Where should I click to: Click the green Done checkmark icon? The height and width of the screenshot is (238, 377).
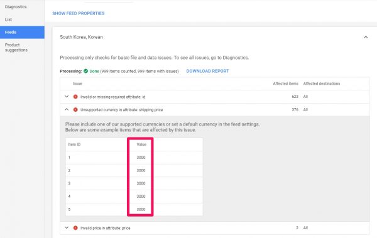pyautogui.click(x=86, y=71)
